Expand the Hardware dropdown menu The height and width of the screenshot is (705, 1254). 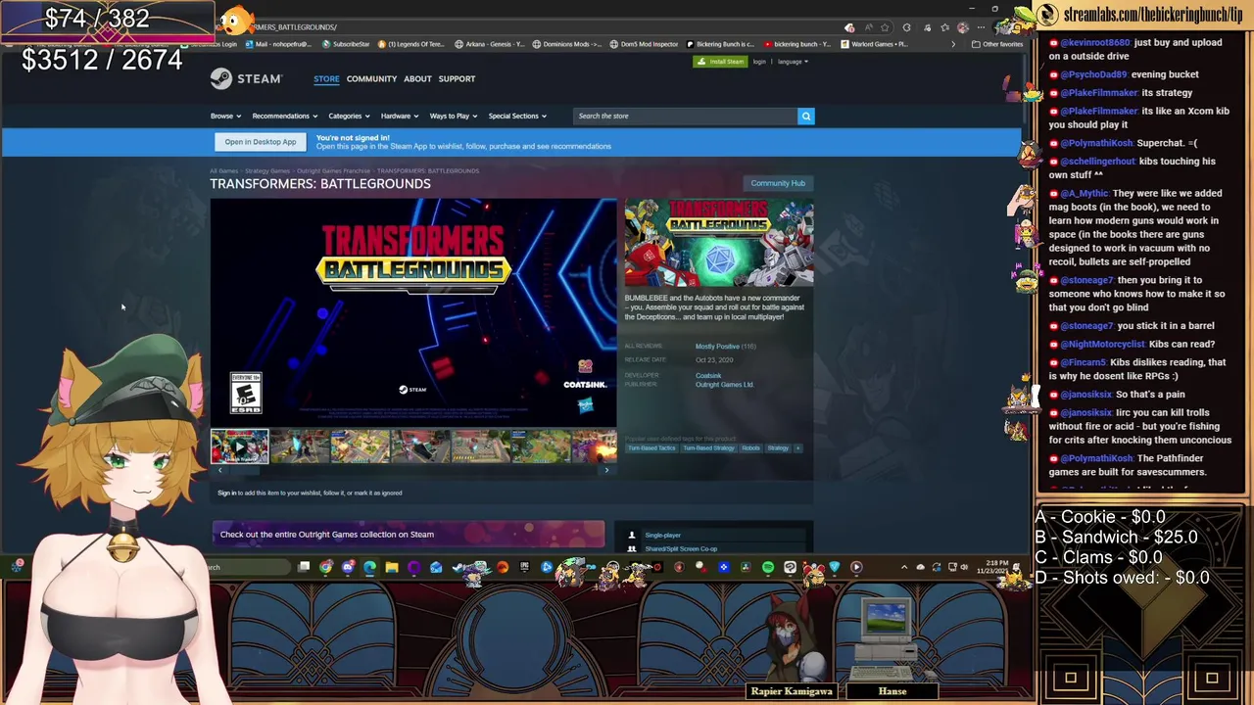400,117
